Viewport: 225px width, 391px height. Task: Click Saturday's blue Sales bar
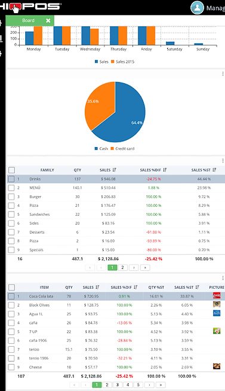(x=170, y=44)
